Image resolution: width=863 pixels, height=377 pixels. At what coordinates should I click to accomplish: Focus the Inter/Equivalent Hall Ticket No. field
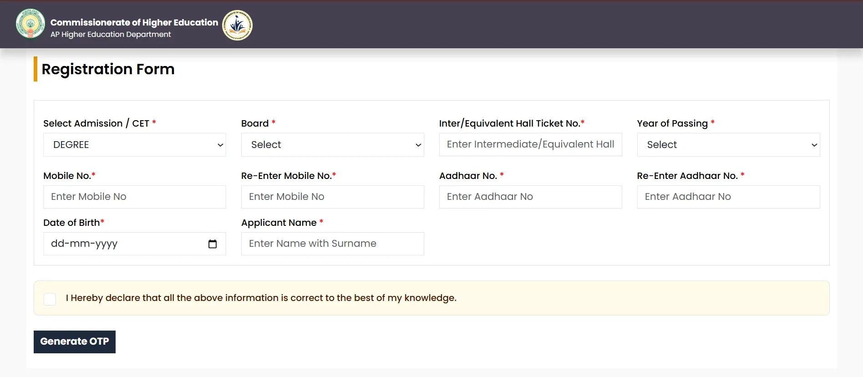click(531, 144)
